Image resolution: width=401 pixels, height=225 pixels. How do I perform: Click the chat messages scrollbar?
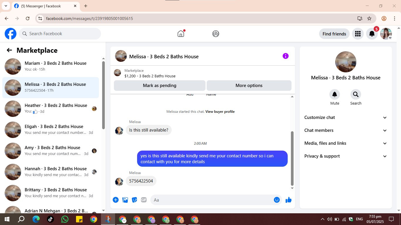pos(292,158)
